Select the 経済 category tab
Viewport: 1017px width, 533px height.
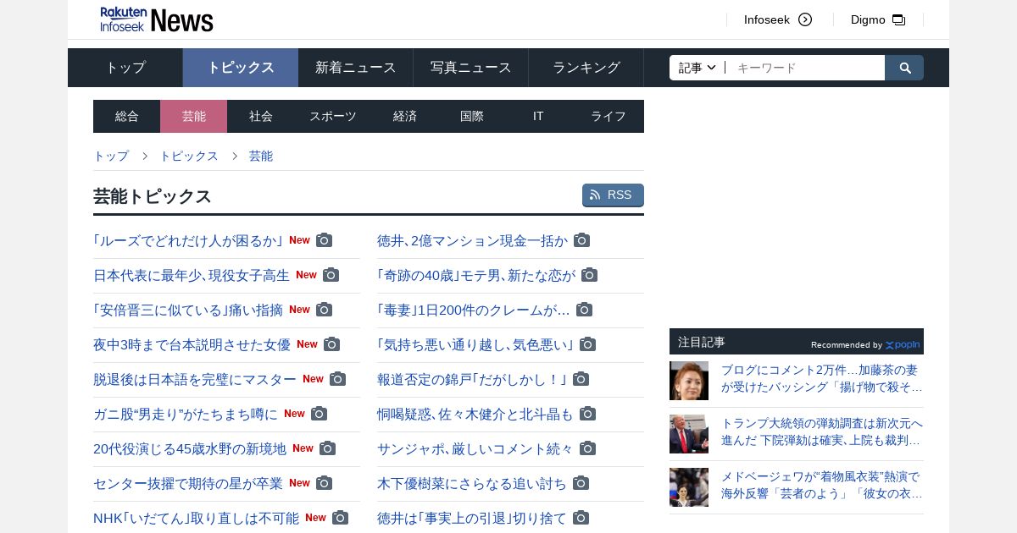click(405, 116)
